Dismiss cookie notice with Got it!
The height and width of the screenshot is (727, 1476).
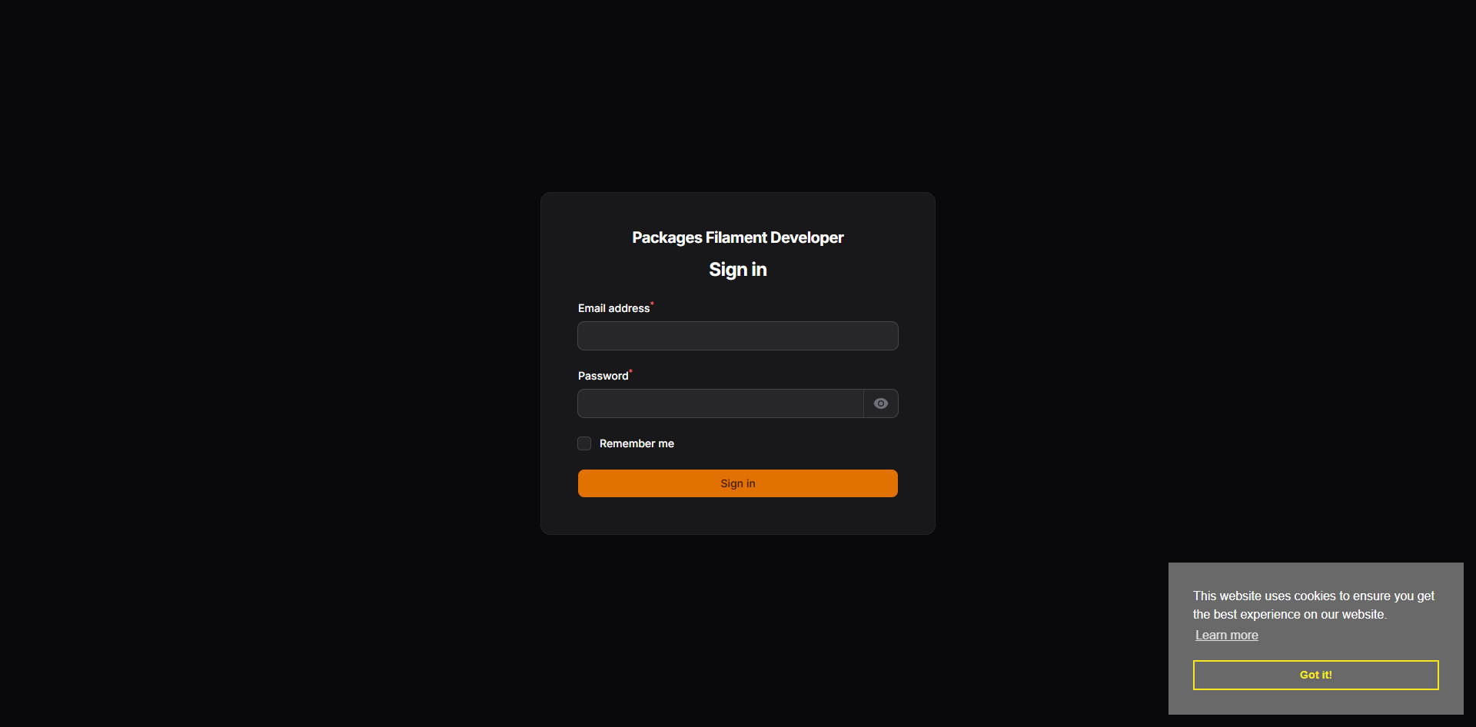[x=1316, y=675]
